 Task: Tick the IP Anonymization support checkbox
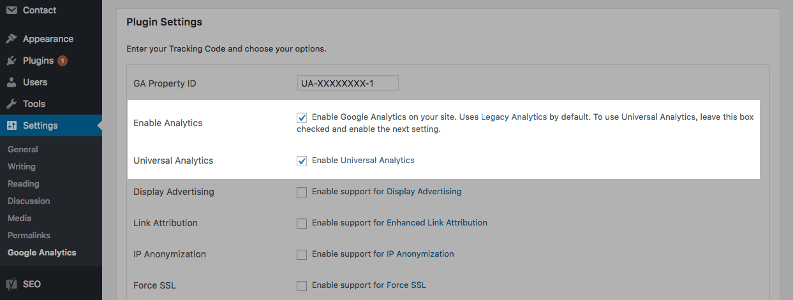(x=302, y=254)
